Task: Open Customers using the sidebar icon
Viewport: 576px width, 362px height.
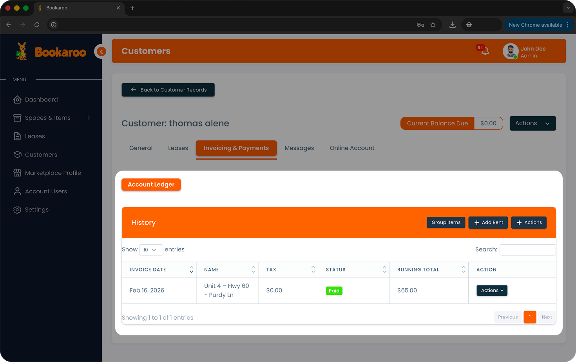Action: [17, 155]
